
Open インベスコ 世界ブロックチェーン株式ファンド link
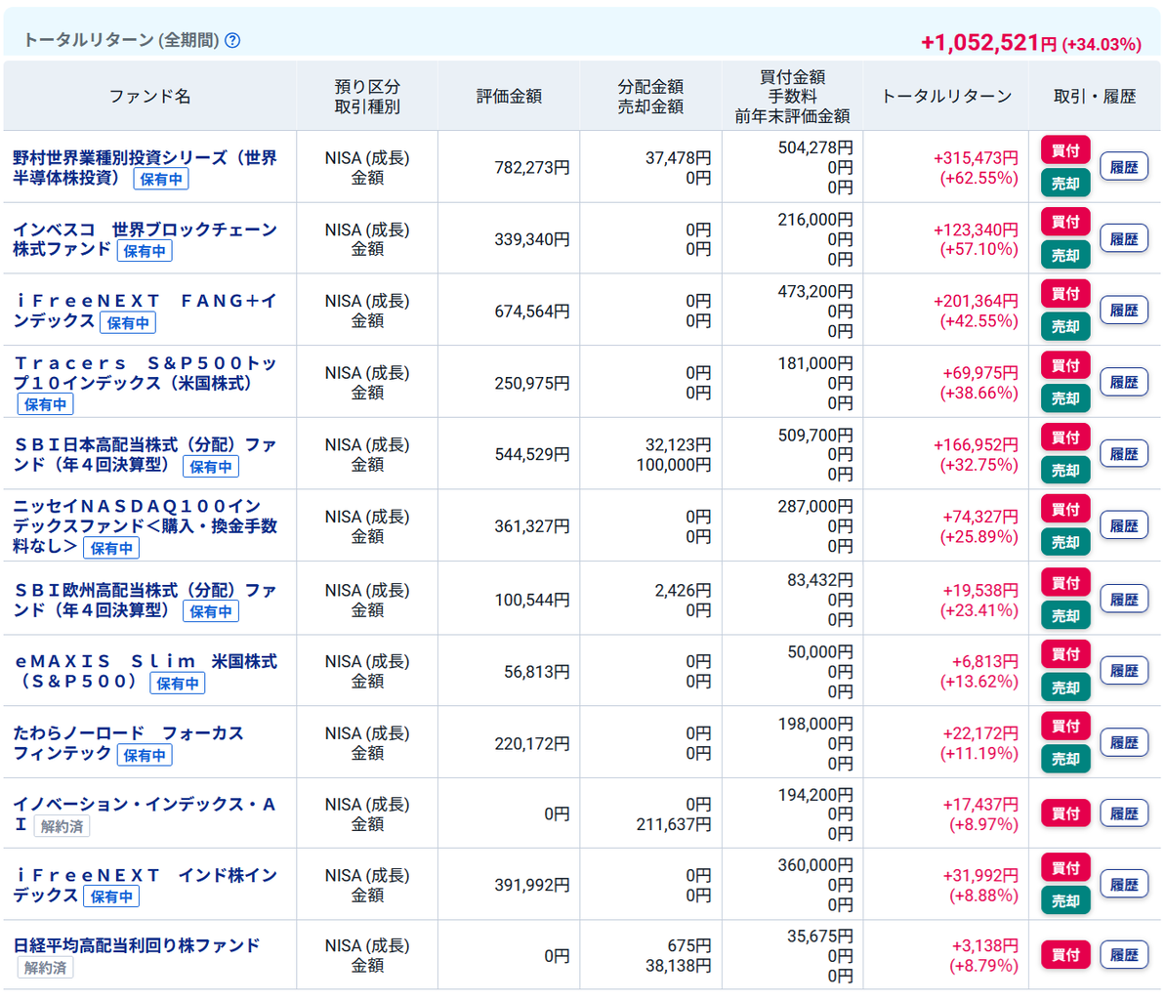click(145, 239)
